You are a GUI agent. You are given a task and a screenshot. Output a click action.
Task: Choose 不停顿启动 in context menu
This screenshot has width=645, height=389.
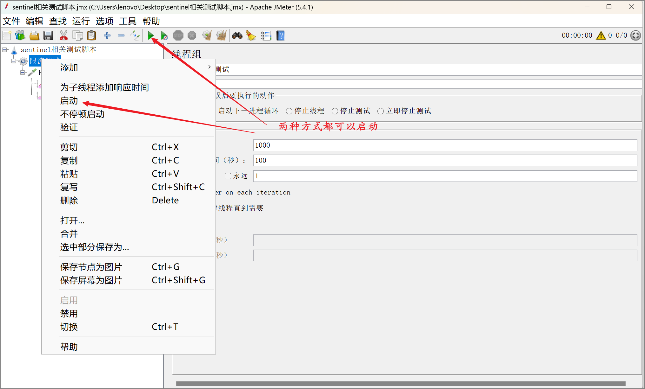(129, 114)
